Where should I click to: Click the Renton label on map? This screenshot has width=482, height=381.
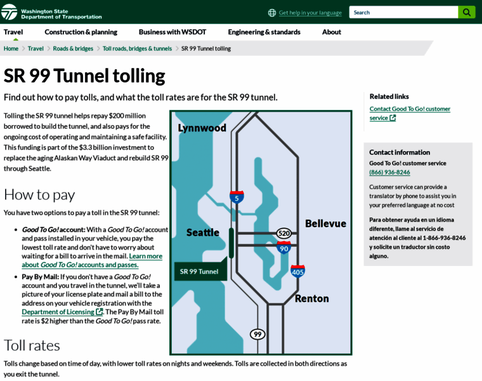[311, 298]
